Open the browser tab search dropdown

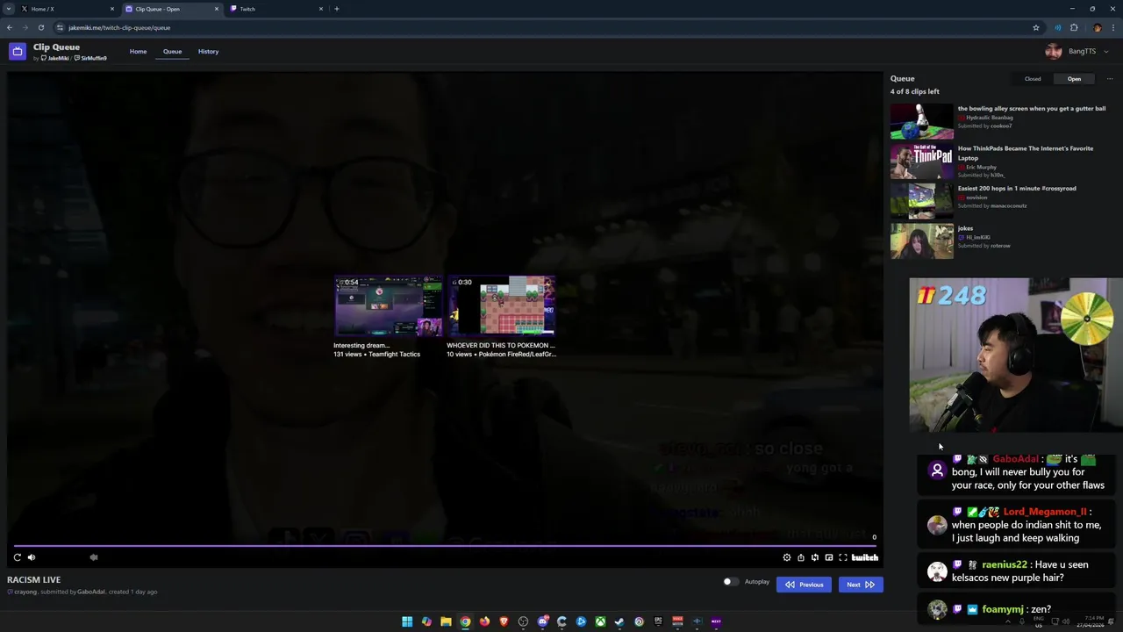tap(10, 9)
